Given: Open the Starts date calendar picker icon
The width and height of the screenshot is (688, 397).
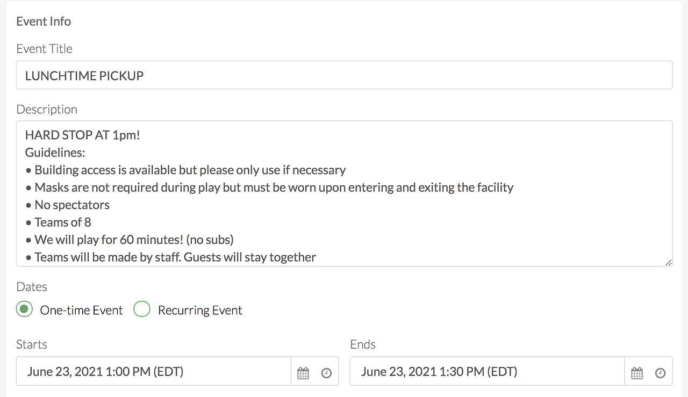Looking at the screenshot, I should pos(303,373).
